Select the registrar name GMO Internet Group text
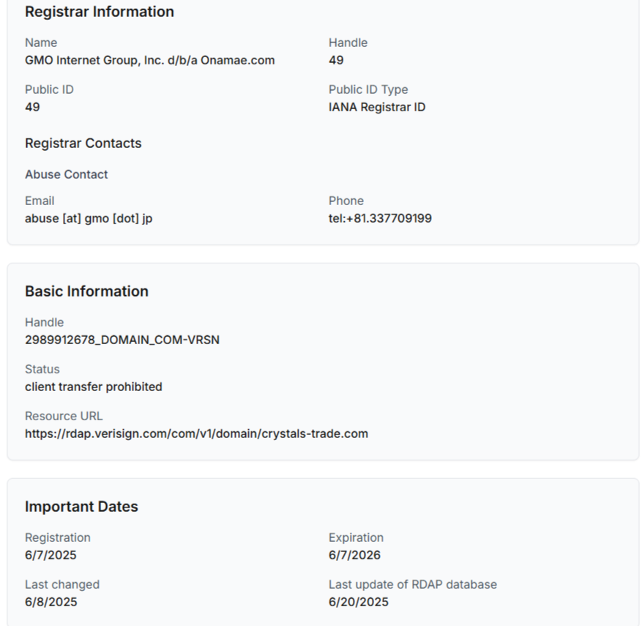 click(x=150, y=60)
